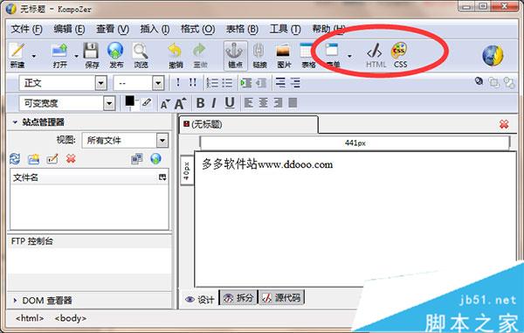524x333 pixels.
Task: Select the <body> tag in status bar
Action: click(x=71, y=318)
